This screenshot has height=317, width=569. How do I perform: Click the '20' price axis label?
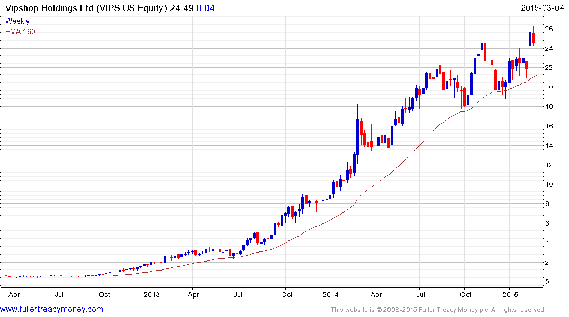pyautogui.click(x=549, y=87)
